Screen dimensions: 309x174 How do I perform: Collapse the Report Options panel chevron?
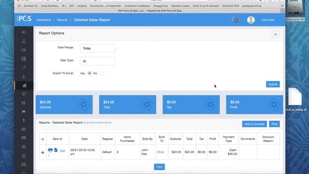(276, 34)
